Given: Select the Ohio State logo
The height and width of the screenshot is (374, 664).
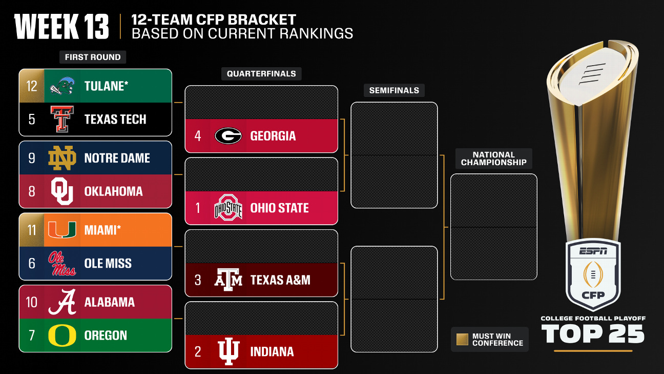Looking at the screenshot, I should click(x=228, y=208).
